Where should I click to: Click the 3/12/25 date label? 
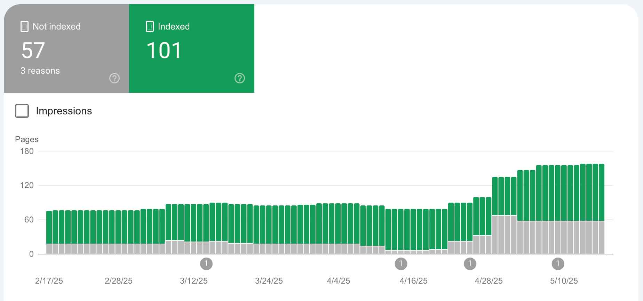click(x=194, y=281)
